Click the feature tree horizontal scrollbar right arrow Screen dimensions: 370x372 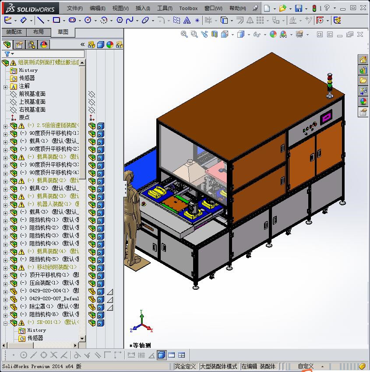(75, 345)
